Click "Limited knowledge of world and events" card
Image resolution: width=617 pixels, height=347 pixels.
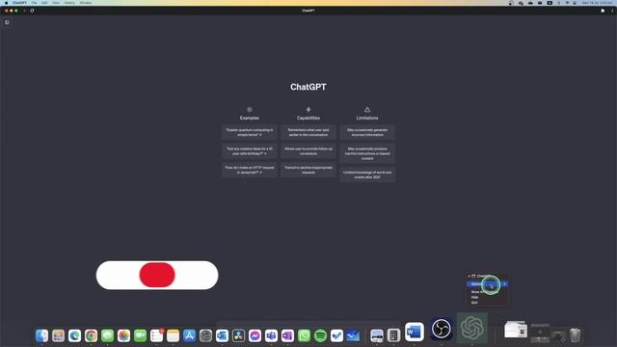367,174
